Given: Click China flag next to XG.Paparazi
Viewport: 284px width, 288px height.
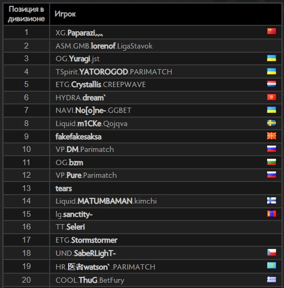Looking at the screenshot, I should click(x=271, y=31).
